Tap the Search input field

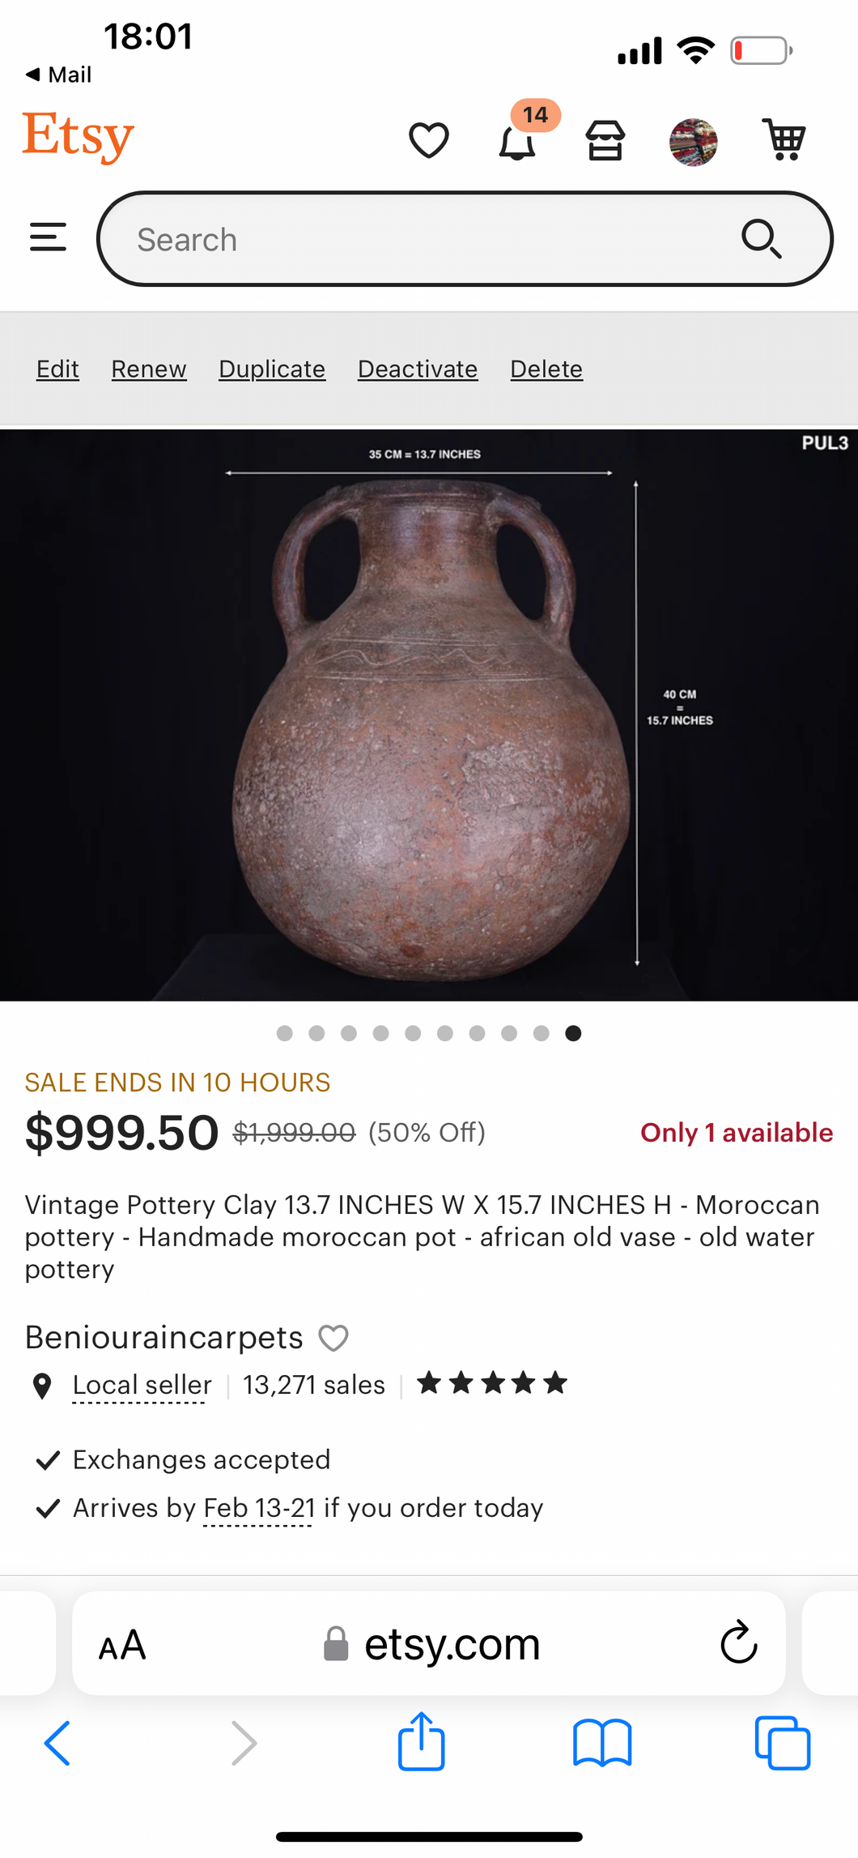coord(421,240)
